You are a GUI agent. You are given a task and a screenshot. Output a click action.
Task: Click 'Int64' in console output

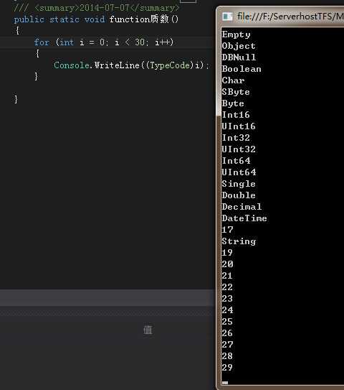pos(236,161)
